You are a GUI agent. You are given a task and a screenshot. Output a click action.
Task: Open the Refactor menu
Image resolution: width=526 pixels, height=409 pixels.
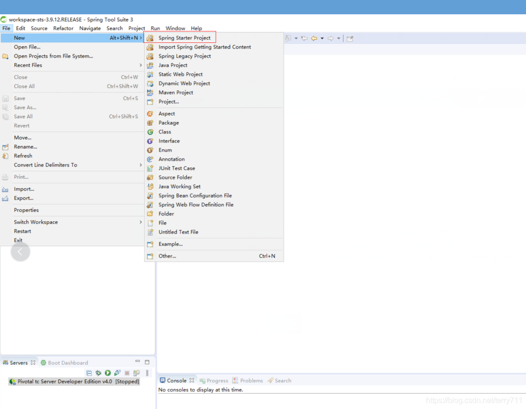point(63,28)
